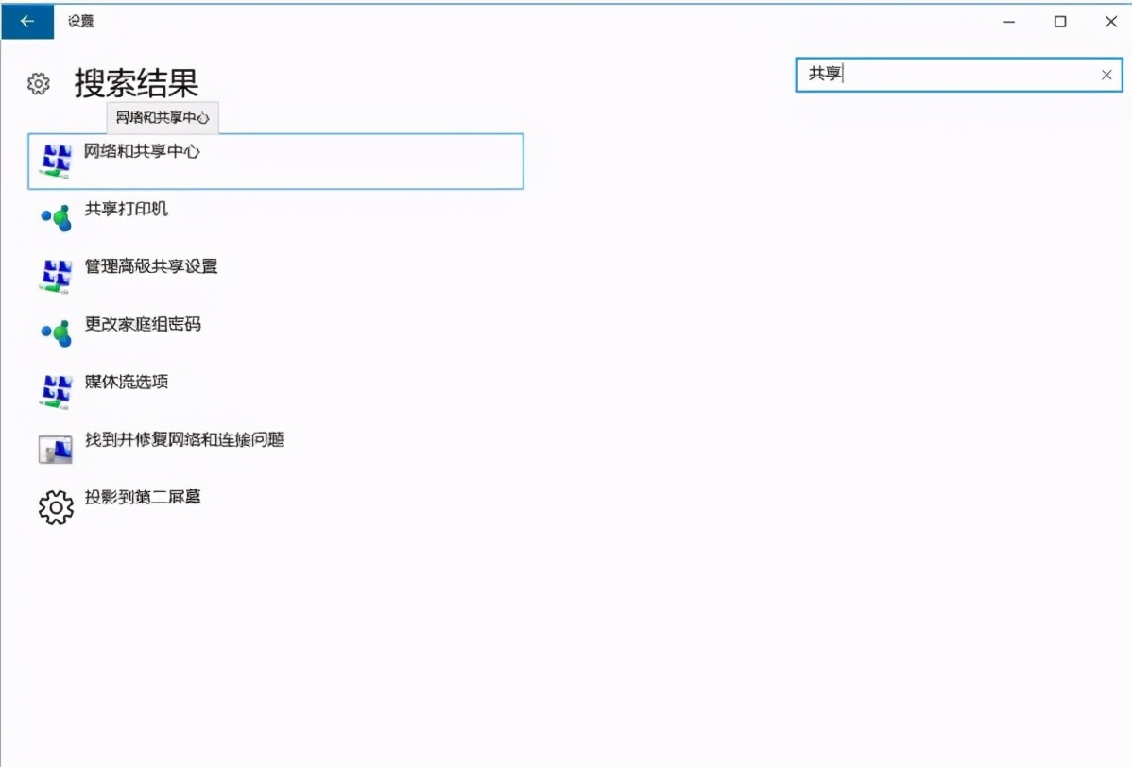1132x767 pixels.
Task: Clear the search with the X button
Action: [x=1106, y=75]
